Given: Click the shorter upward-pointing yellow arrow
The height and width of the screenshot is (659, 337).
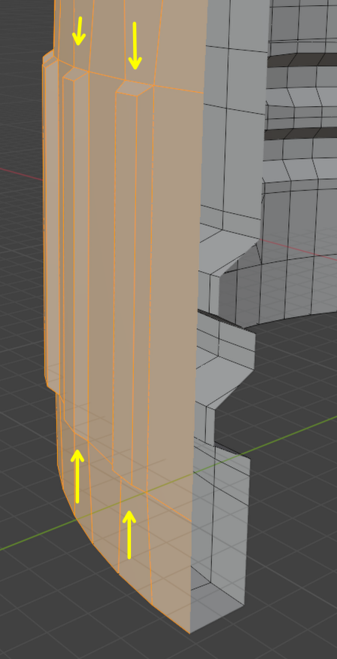Looking at the screenshot, I should coord(129,535).
